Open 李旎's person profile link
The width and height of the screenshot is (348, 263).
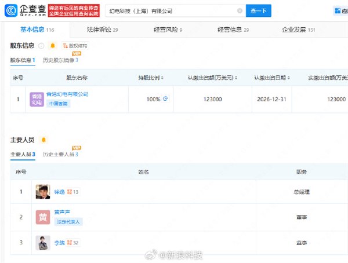[59, 243]
